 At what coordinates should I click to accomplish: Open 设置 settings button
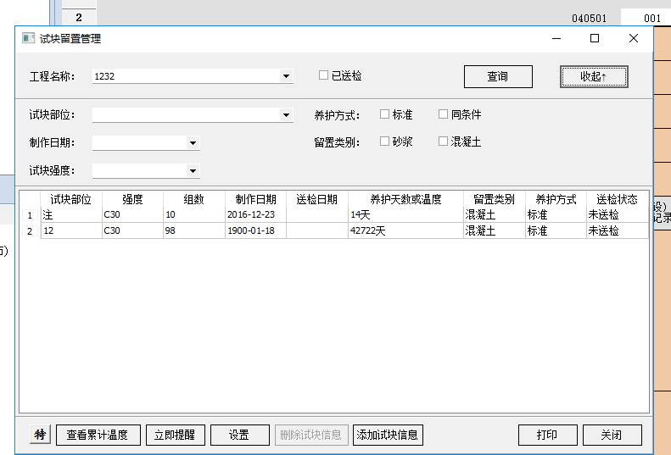click(239, 435)
